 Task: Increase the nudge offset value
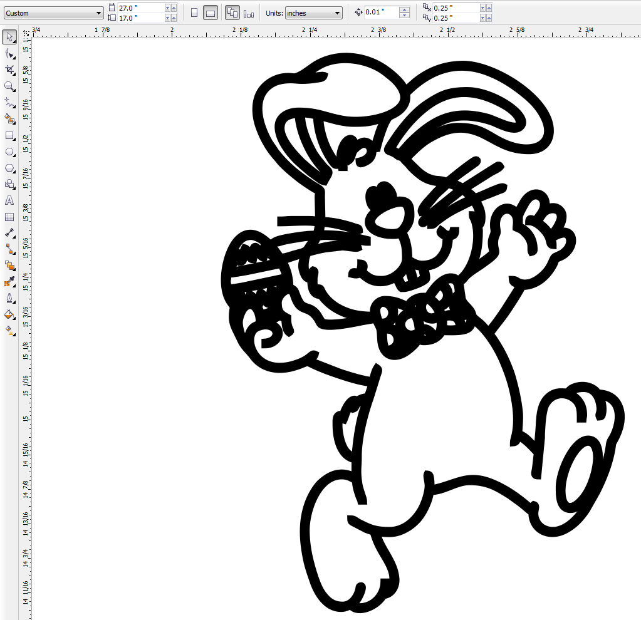tap(404, 10)
